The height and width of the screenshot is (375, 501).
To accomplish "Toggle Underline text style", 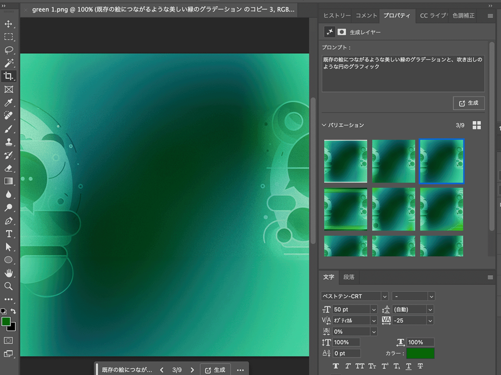I will pyautogui.click(x=409, y=366).
